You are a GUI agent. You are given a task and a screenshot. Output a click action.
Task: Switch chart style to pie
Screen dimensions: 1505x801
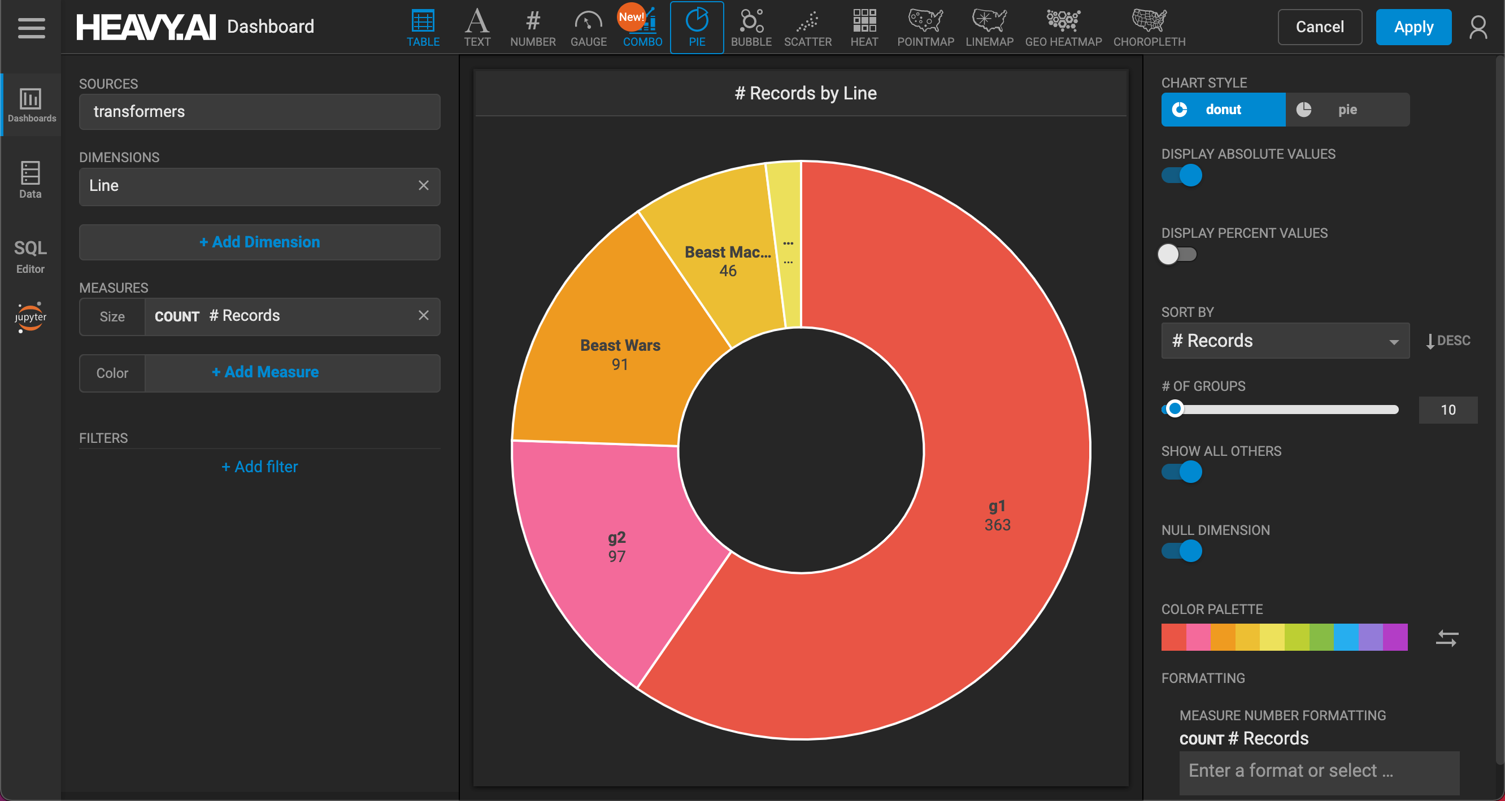1347,110
